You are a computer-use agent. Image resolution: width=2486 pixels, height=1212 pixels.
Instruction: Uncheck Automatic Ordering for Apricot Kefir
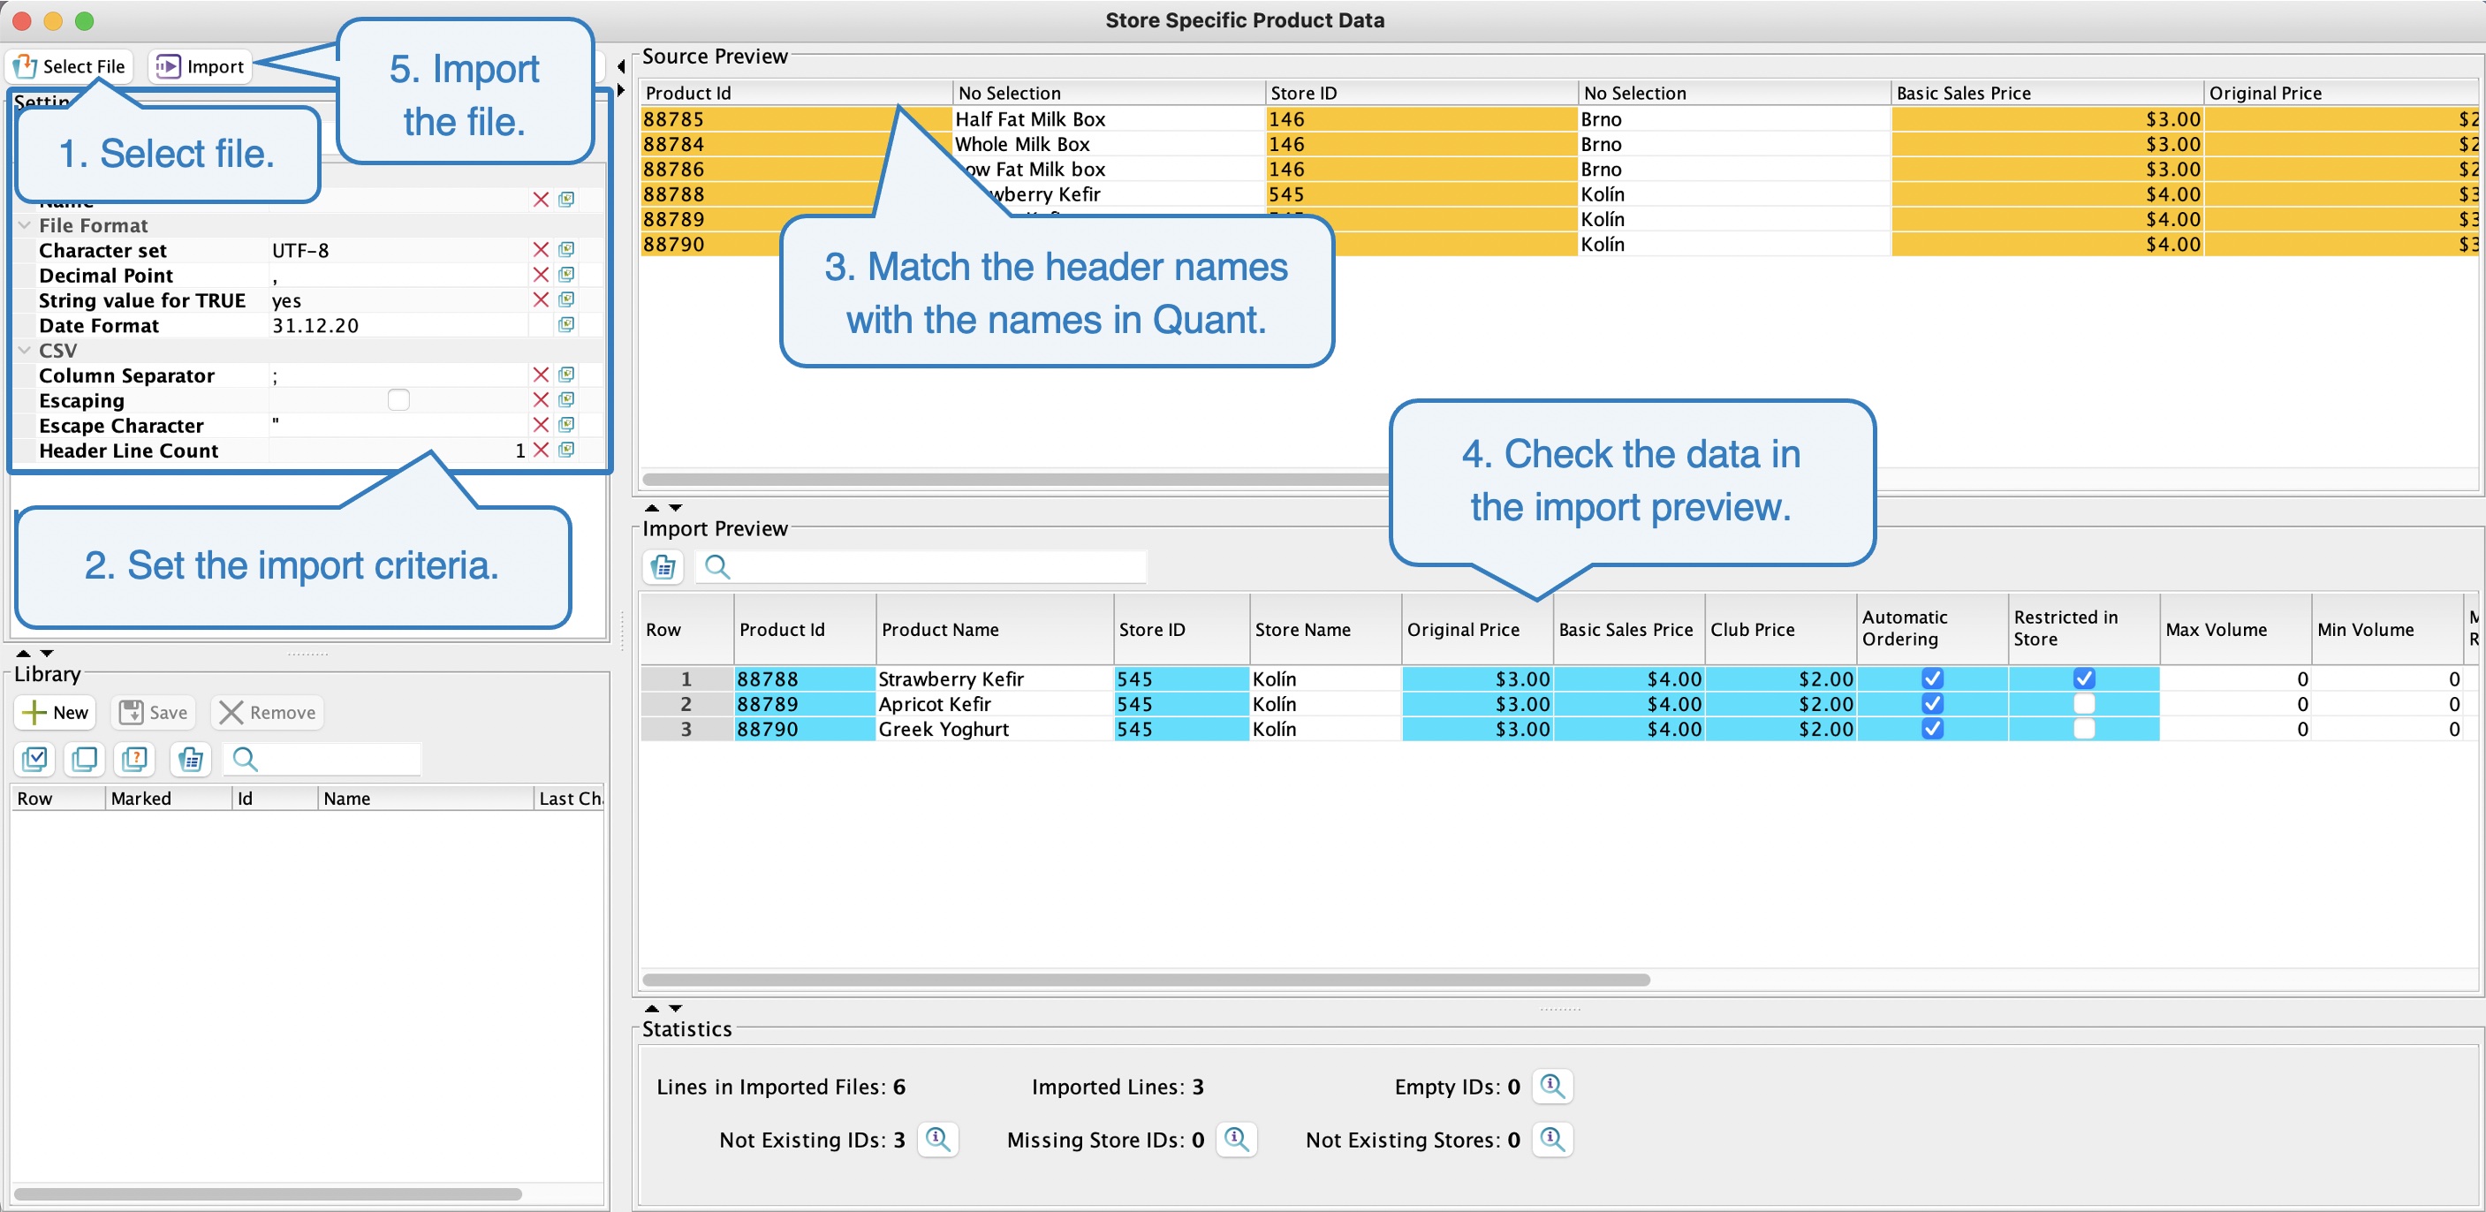(x=1932, y=703)
